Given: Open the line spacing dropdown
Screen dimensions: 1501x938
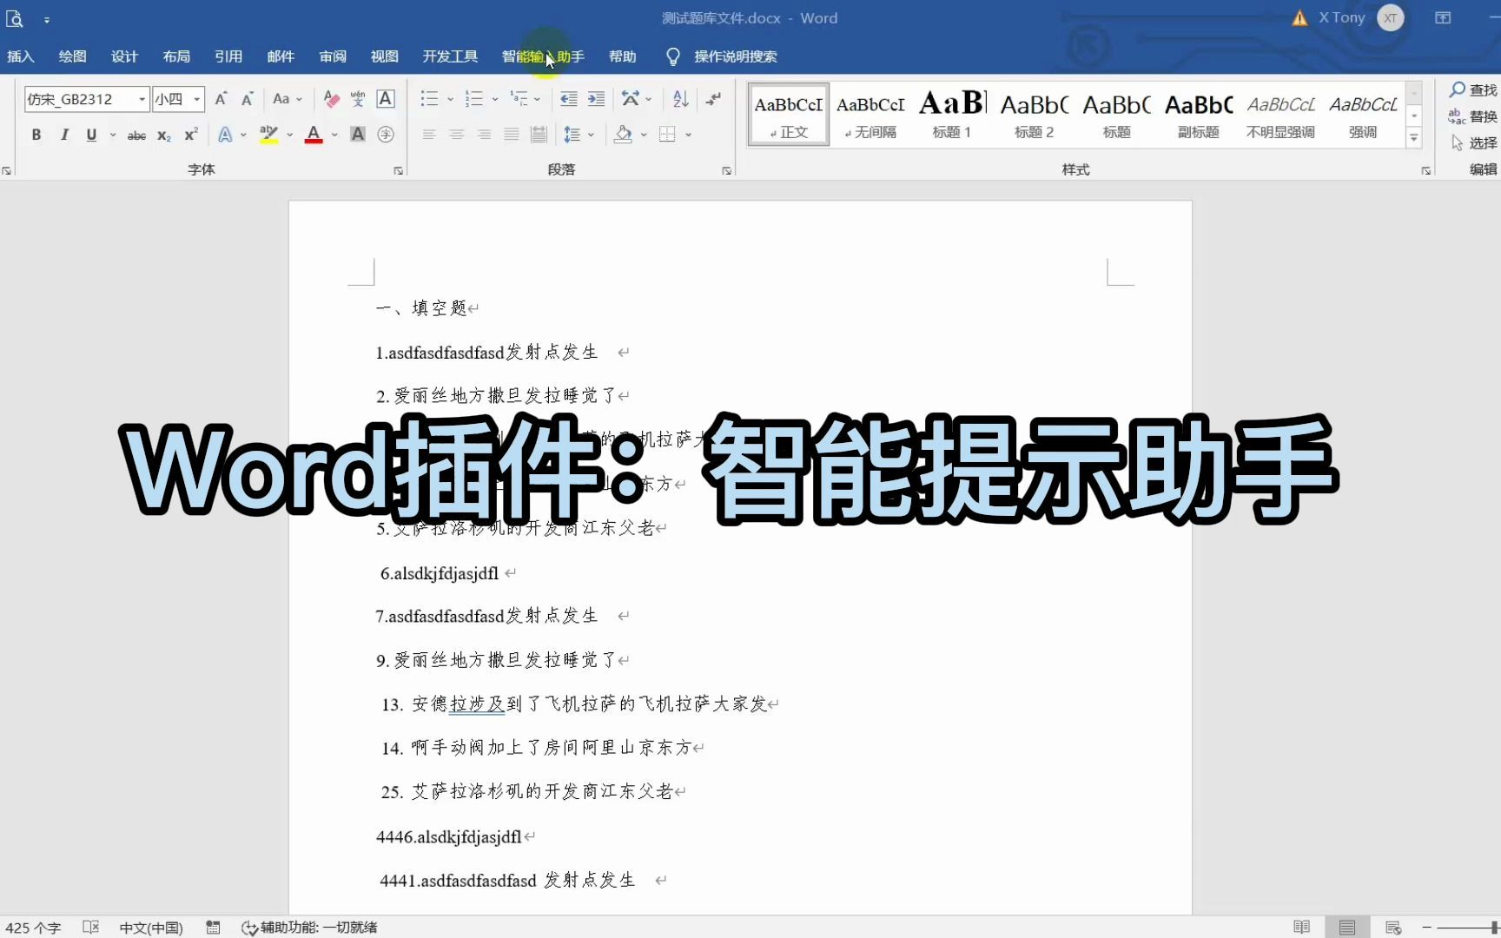Looking at the screenshot, I should (580, 134).
